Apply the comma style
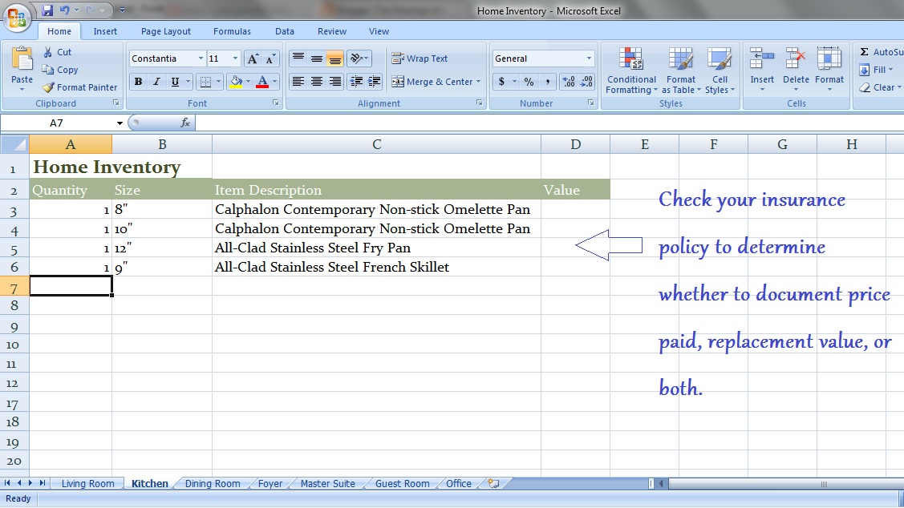This screenshot has height=508, width=904. 547,82
